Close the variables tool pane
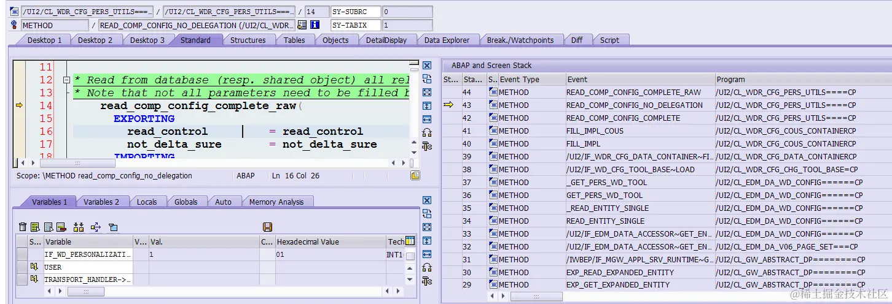892x304 pixels. pyautogui.click(x=427, y=200)
